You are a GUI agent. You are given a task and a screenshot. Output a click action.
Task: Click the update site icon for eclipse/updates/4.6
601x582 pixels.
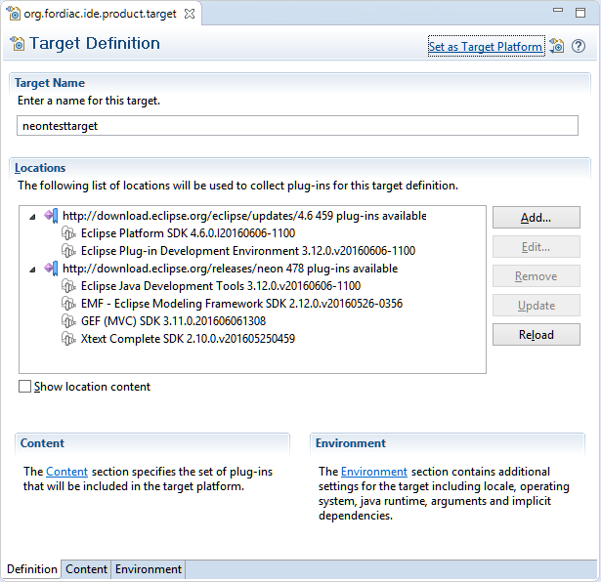tap(51, 216)
